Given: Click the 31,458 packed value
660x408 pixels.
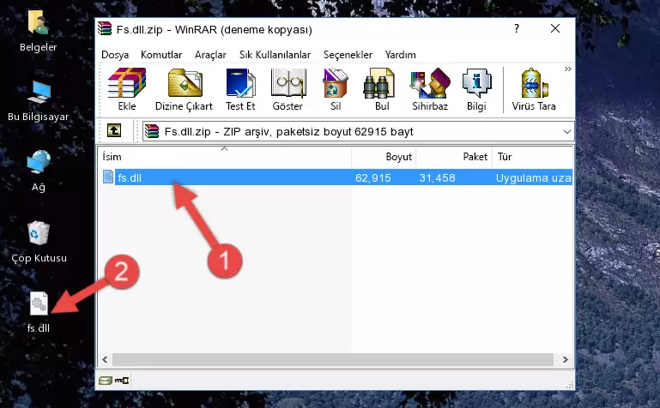Looking at the screenshot, I should click(438, 177).
